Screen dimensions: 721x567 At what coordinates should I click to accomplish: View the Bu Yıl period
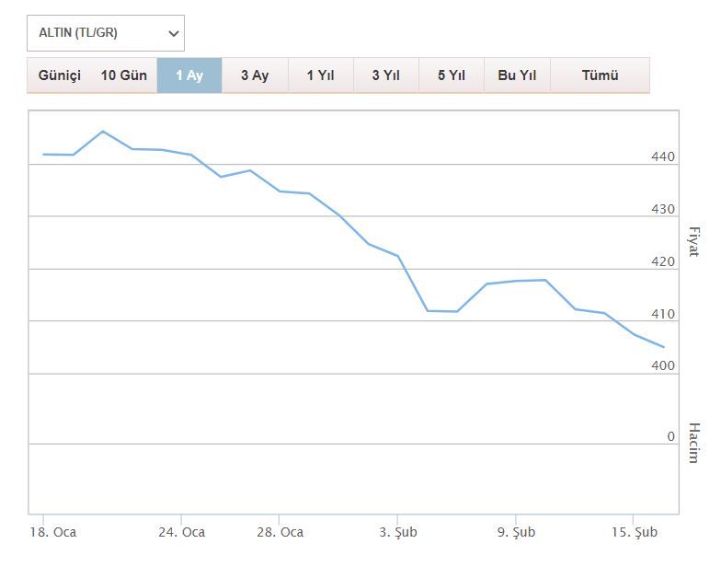(517, 75)
